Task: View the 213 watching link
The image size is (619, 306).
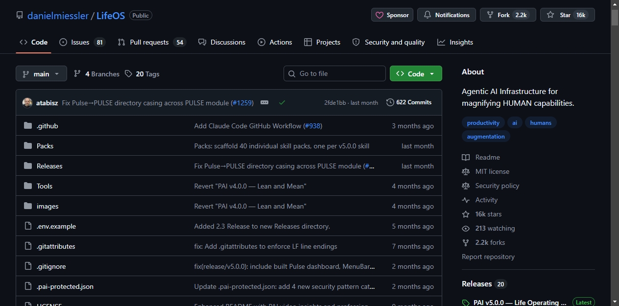Action: [488, 228]
